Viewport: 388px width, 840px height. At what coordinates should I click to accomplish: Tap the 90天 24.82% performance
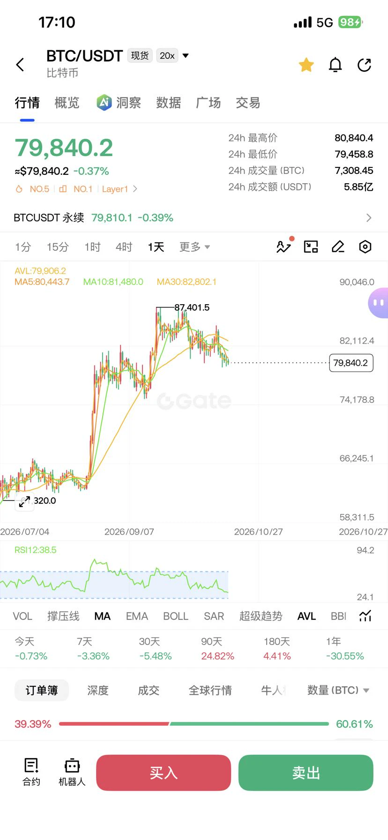click(x=218, y=649)
